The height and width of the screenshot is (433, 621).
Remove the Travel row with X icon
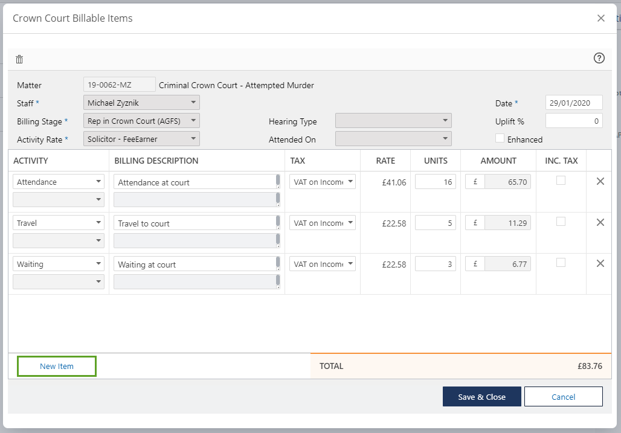(600, 222)
